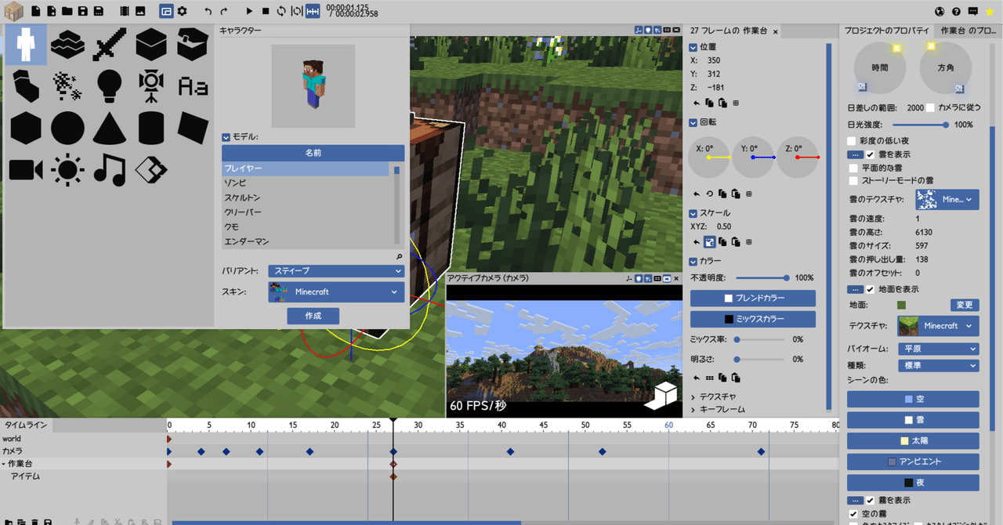This screenshot has height=525, width=1003.
Task: Open the バイオーム dropdown showing 平原
Action: pos(938,349)
